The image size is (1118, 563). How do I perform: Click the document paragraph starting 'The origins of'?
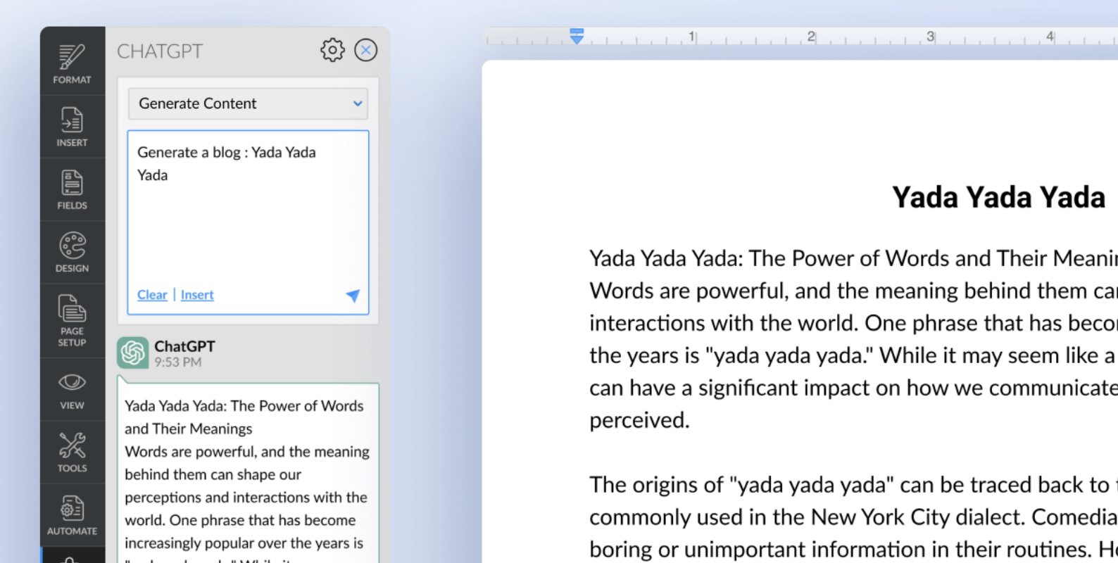pos(853,517)
